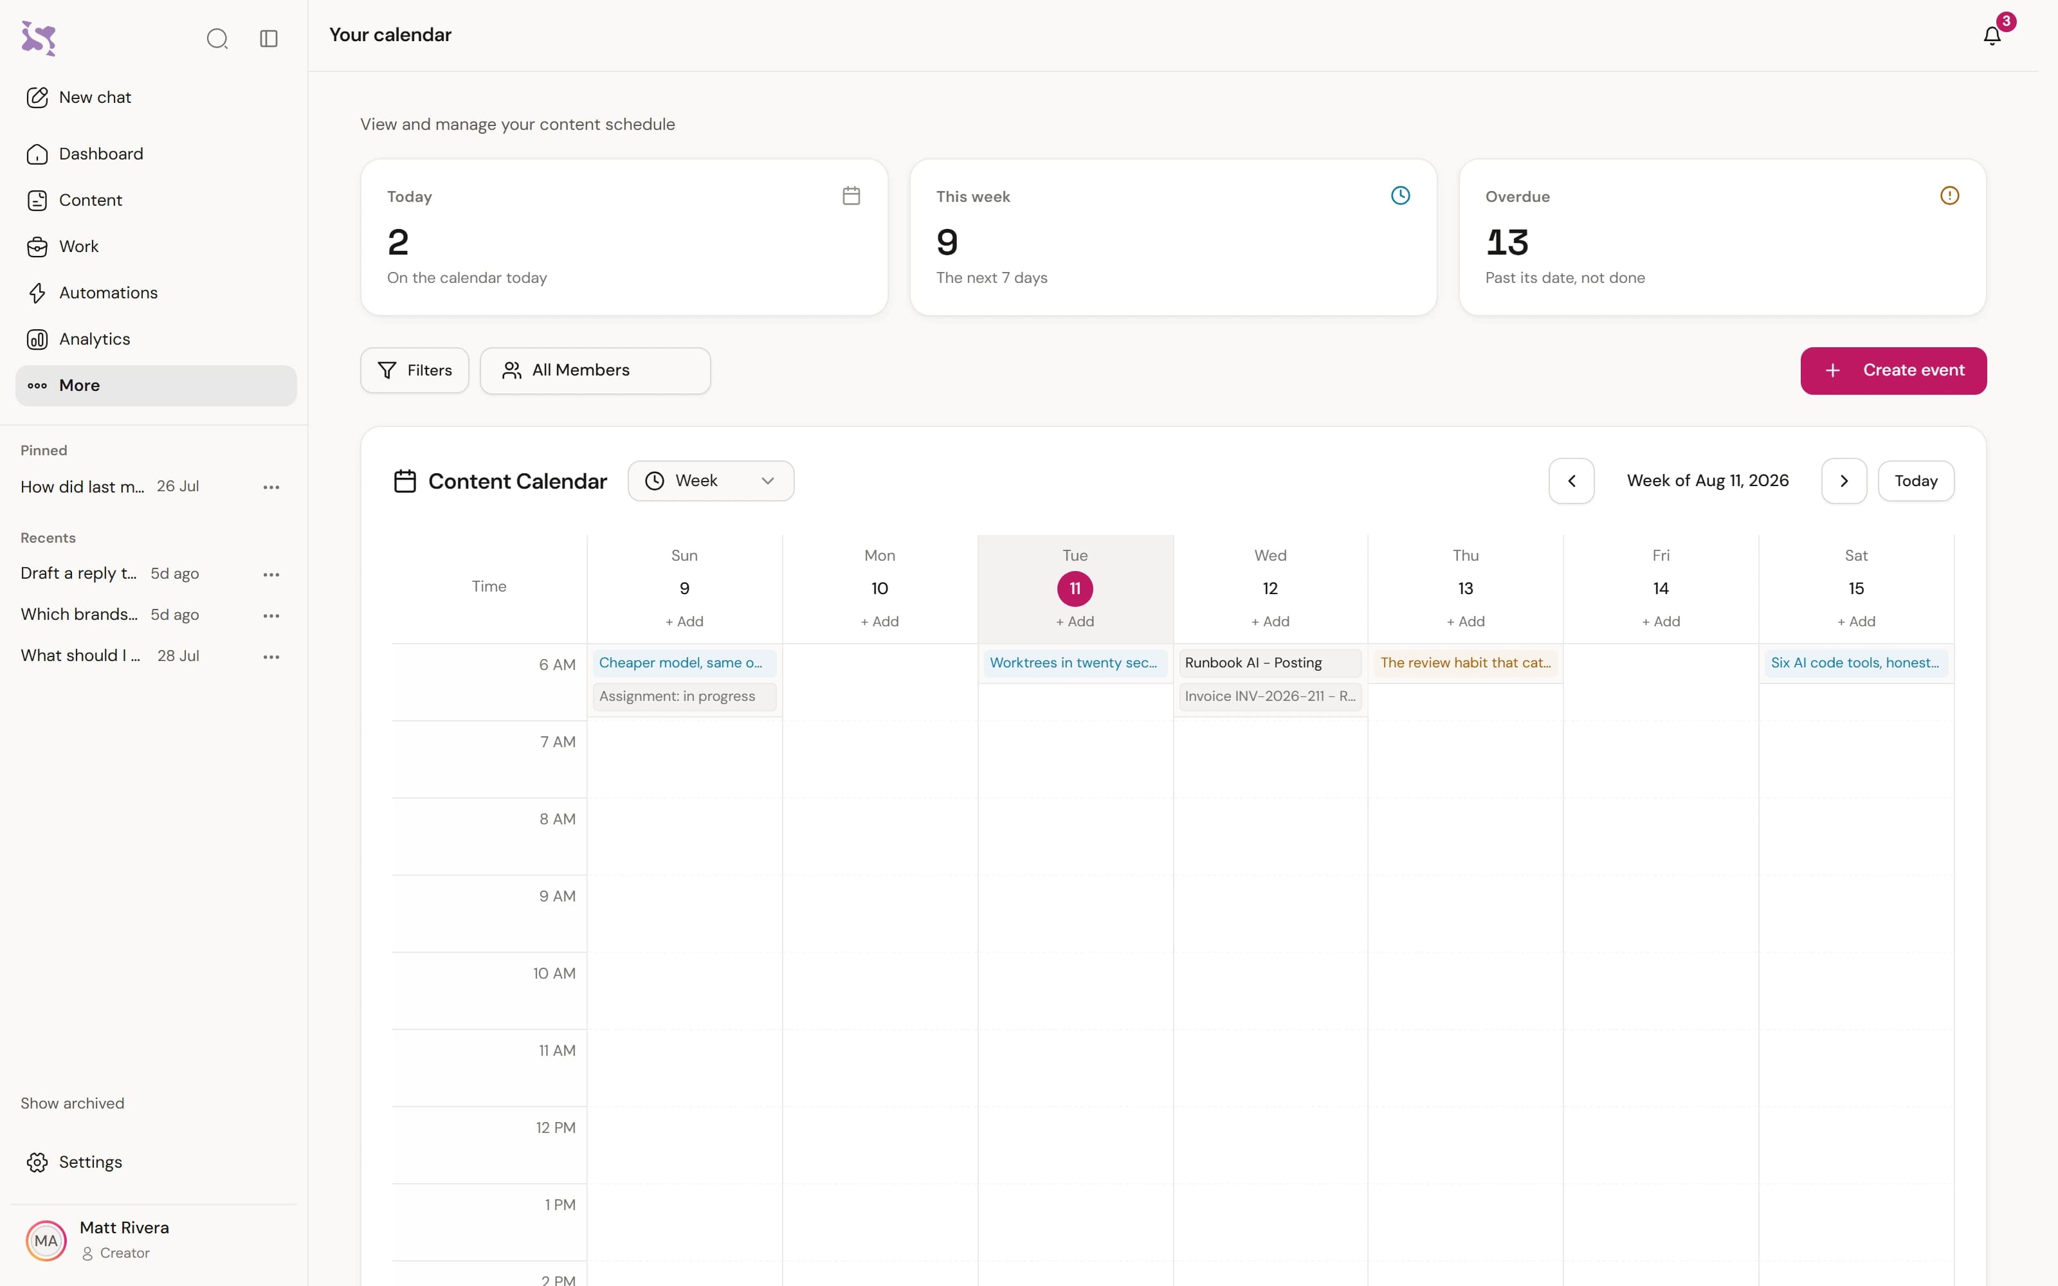Click the app logo icon
Screen dimensions: 2058x1286
pyautogui.click(x=39, y=39)
